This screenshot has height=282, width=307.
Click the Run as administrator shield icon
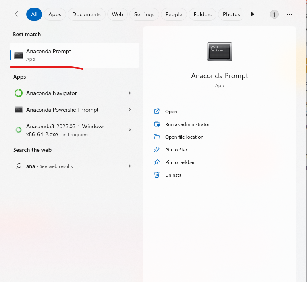point(157,124)
